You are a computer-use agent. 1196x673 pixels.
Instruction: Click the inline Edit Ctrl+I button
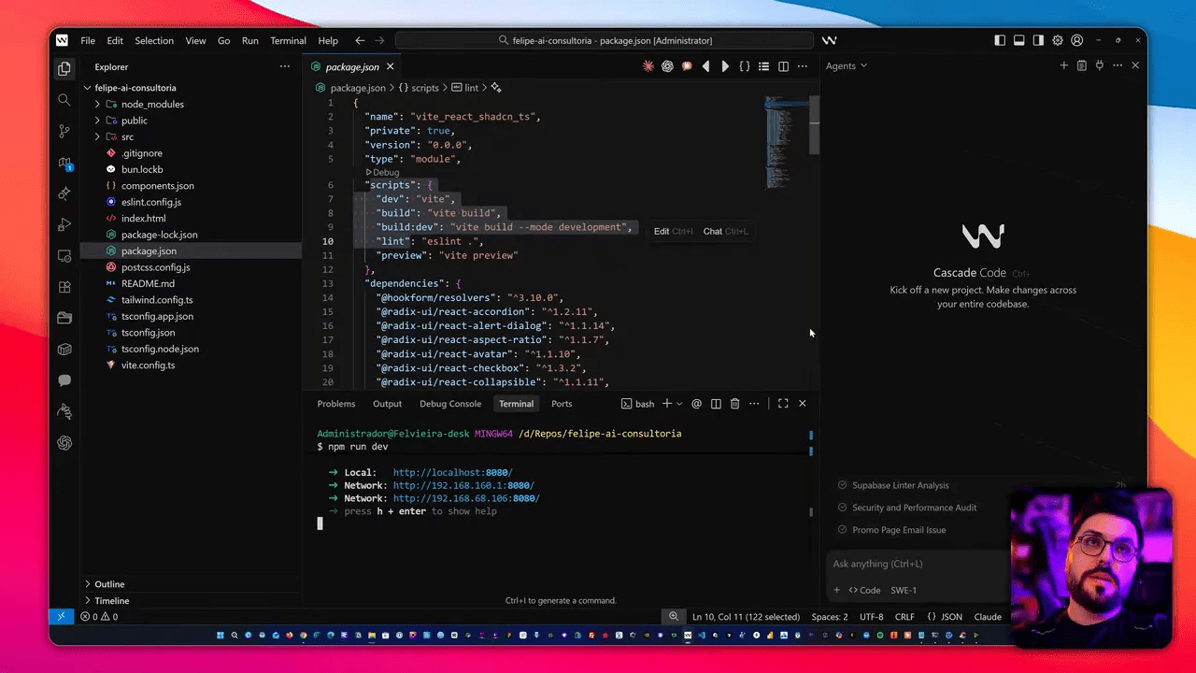click(x=672, y=231)
